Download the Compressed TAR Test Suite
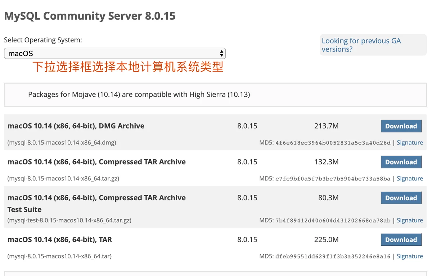The height and width of the screenshot is (276, 432). (401, 198)
